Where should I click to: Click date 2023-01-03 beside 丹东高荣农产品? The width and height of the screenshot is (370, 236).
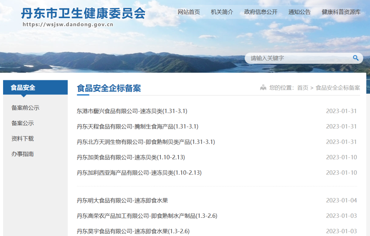(x=342, y=216)
